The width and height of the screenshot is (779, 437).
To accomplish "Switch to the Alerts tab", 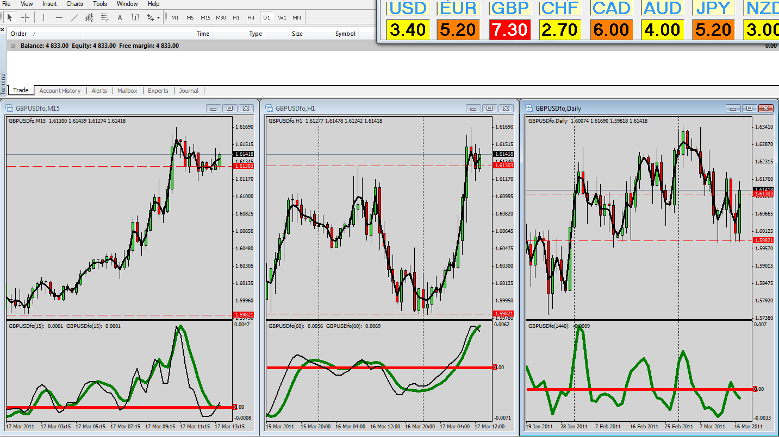I will [x=99, y=91].
